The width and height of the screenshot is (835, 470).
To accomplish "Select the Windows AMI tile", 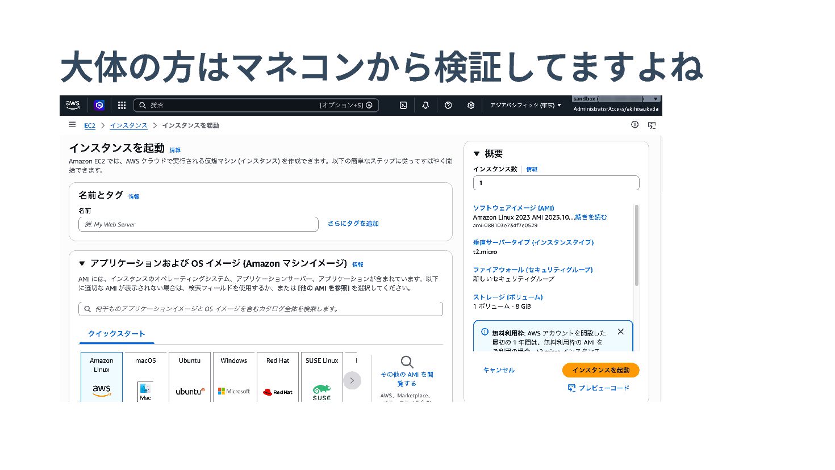I will click(234, 377).
